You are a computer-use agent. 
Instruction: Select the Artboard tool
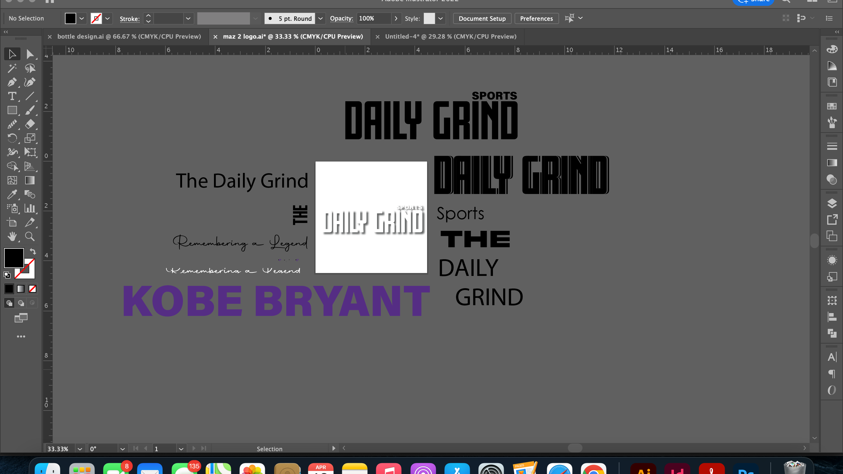click(x=12, y=222)
